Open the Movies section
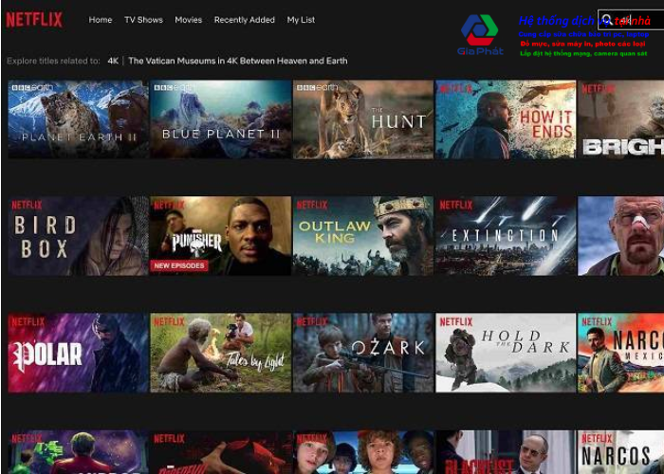 tap(189, 20)
